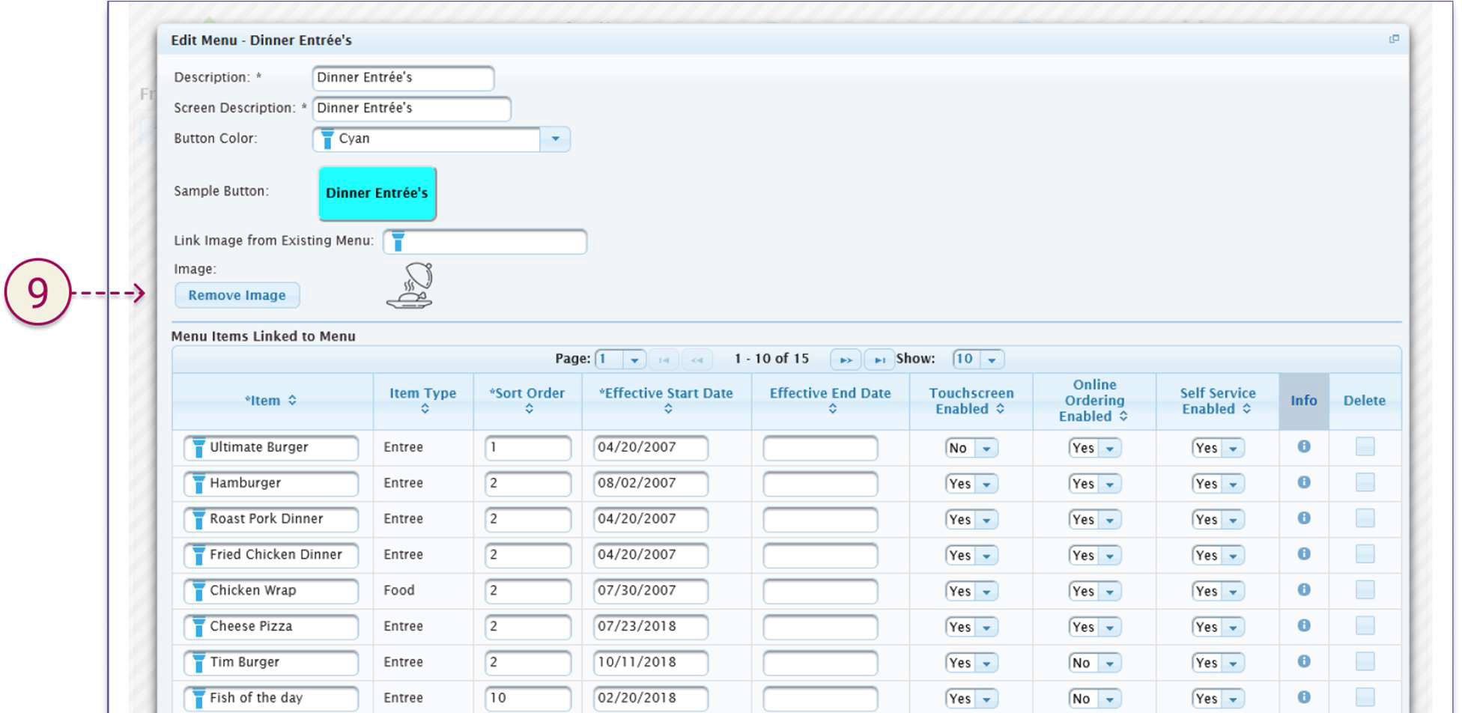Mark Tim Burger row for deletion

(1364, 662)
